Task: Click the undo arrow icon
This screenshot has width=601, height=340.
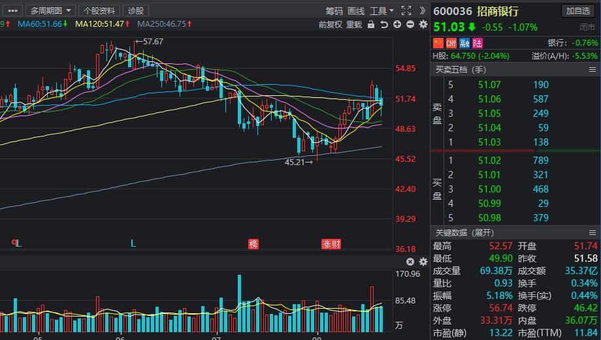Action: pyautogui.click(x=383, y=25)
